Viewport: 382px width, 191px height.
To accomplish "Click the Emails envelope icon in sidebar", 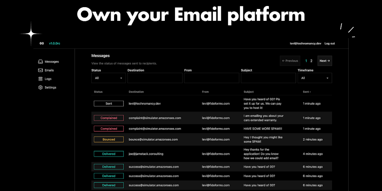I will pyautogui.click(x=41, y=70).
